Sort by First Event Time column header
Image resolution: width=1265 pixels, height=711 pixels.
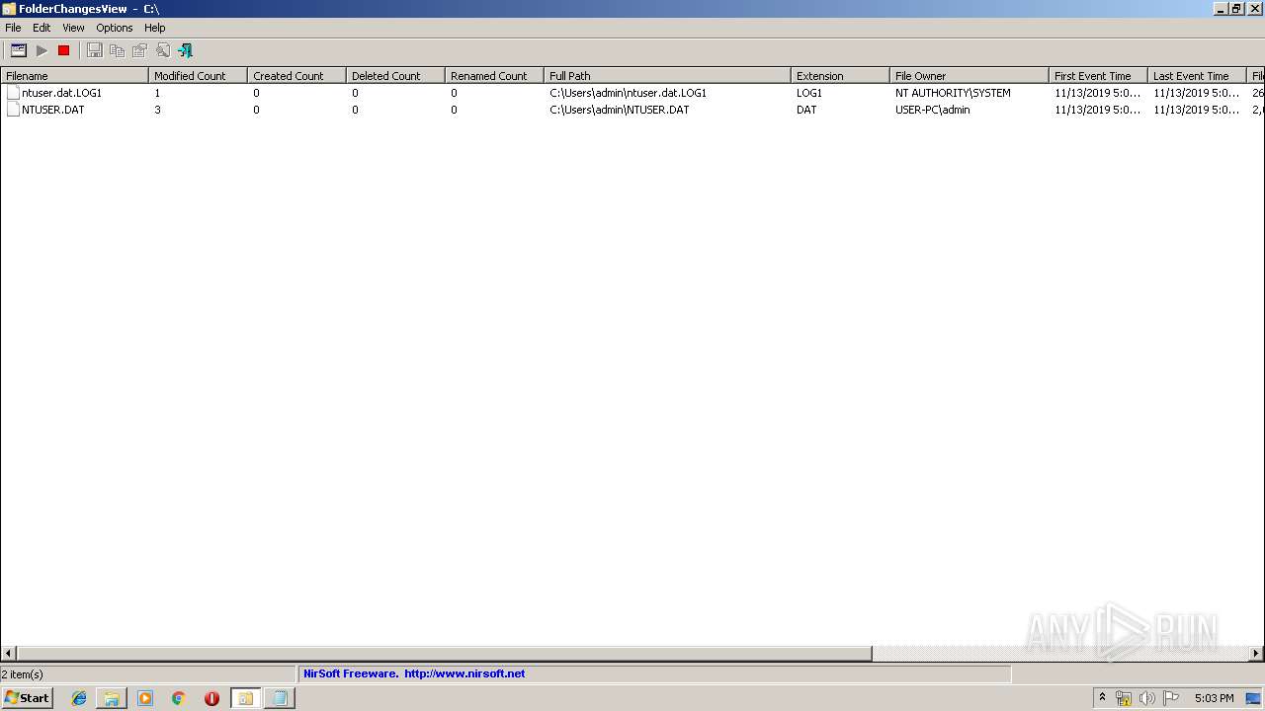[x=1098, y=75]
